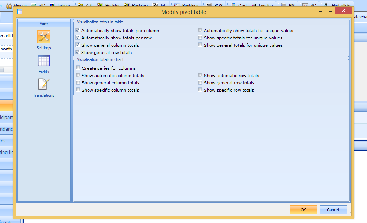Tick the Create series for columns checkbox
This screenshot has height=223, width=367.
click(78, 68)
